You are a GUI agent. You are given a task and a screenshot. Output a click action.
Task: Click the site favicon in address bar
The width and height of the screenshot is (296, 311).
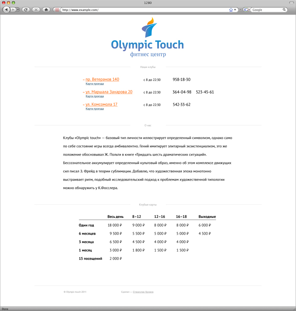57,10
